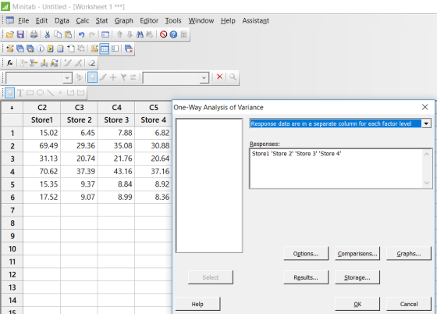This screenshot has height=314, width=437.
Task: Click the Comparisons... button
Action: [357, 254]
